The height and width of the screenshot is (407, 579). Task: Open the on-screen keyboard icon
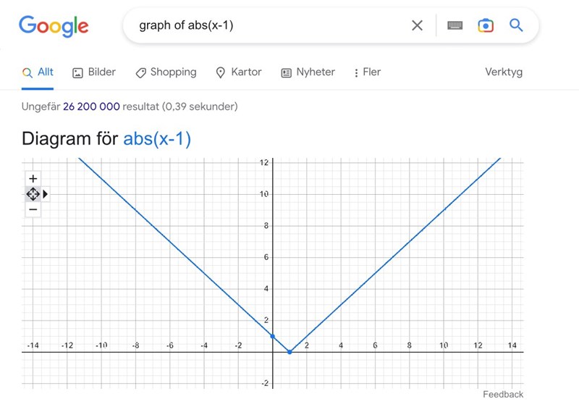coord(455,25)
